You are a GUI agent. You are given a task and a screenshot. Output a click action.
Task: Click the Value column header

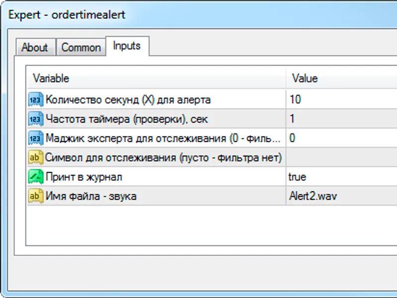click(x=341, y=78)
